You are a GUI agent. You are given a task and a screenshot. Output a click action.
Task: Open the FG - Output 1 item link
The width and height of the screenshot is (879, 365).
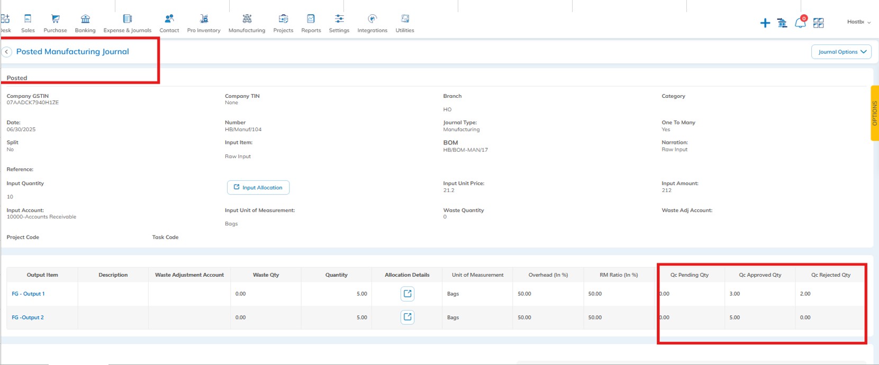coord(28,294)
